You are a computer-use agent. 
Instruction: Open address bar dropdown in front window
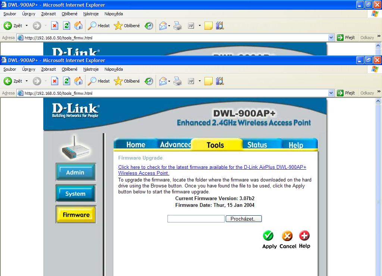point(331,93)
